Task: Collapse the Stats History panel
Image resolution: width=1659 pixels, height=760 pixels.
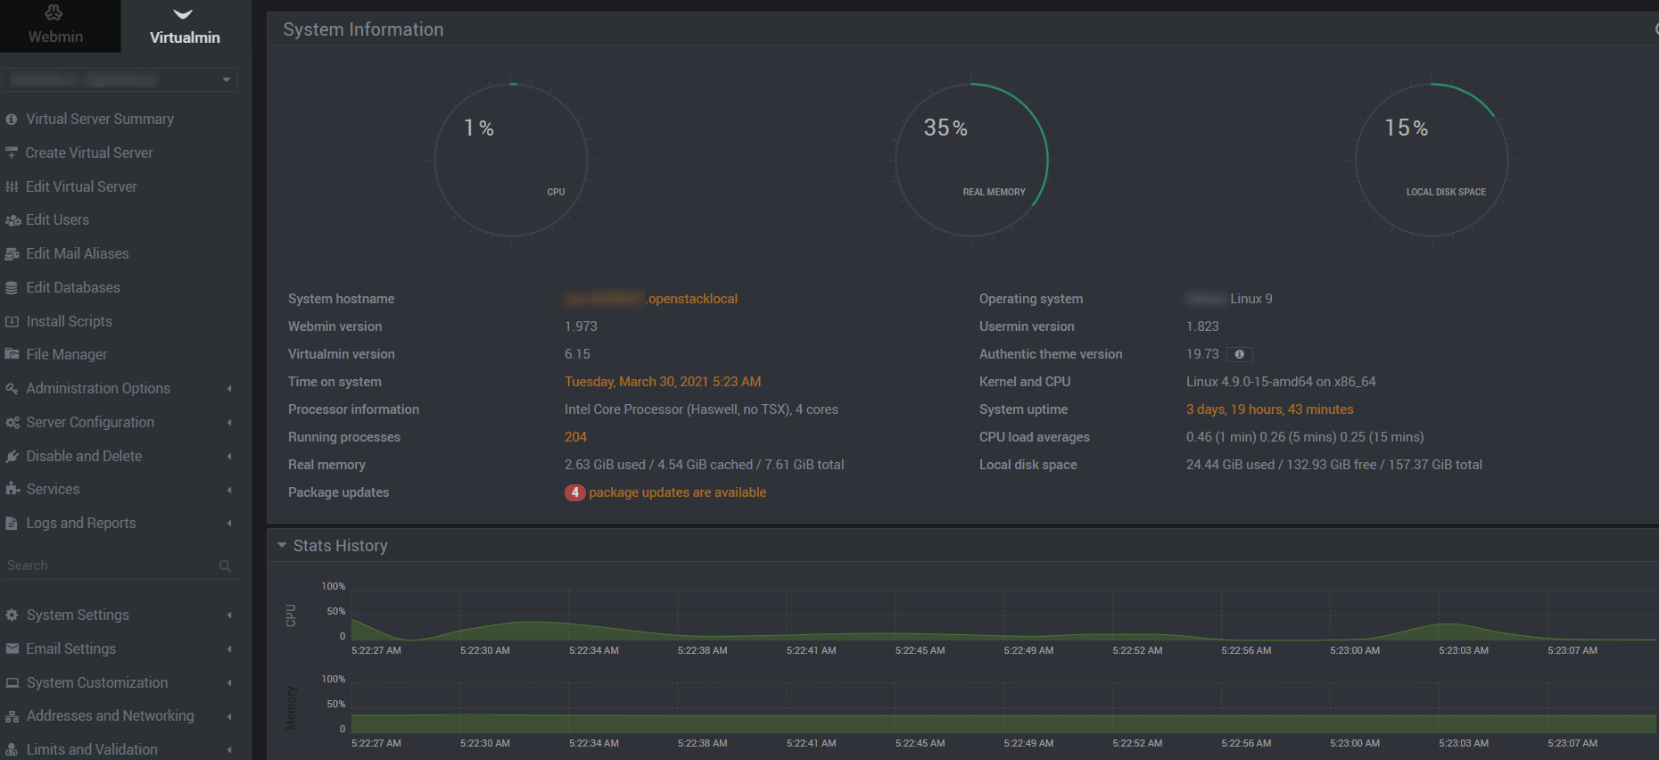Action: [282, 545]
